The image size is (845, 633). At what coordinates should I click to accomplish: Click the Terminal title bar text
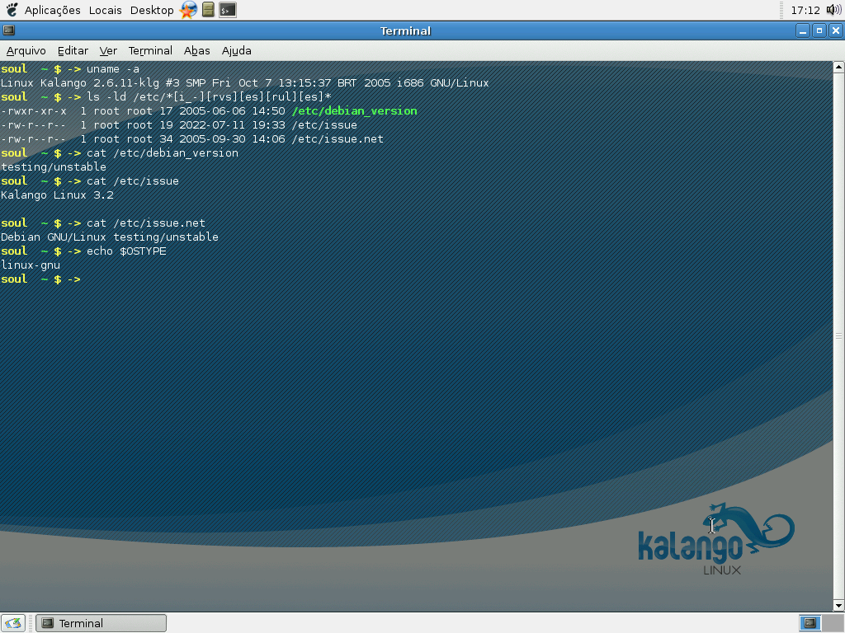[405, 30]
